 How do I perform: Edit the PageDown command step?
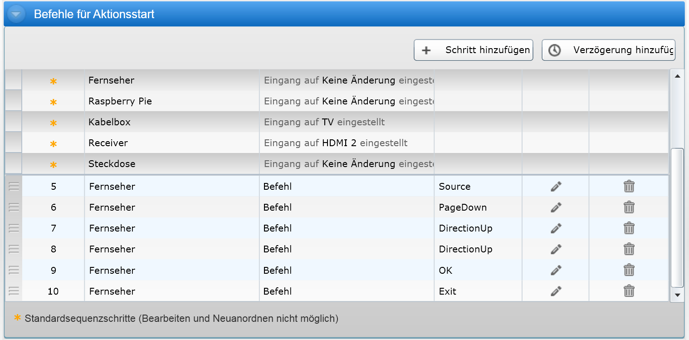[556, 207]
